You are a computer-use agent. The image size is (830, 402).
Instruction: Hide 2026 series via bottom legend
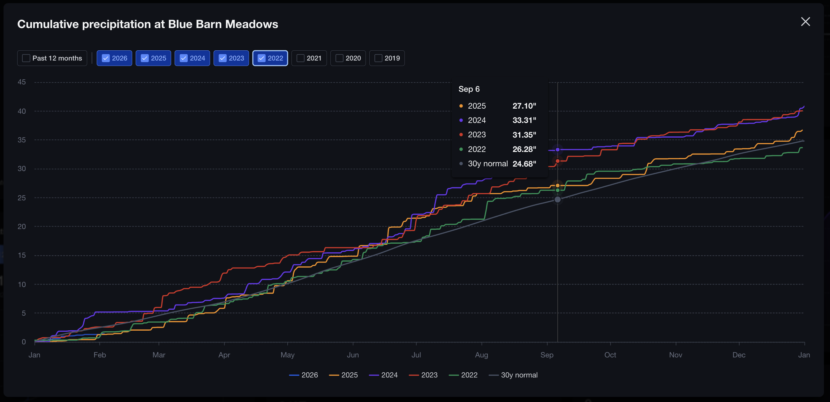[x=304, y=375]
